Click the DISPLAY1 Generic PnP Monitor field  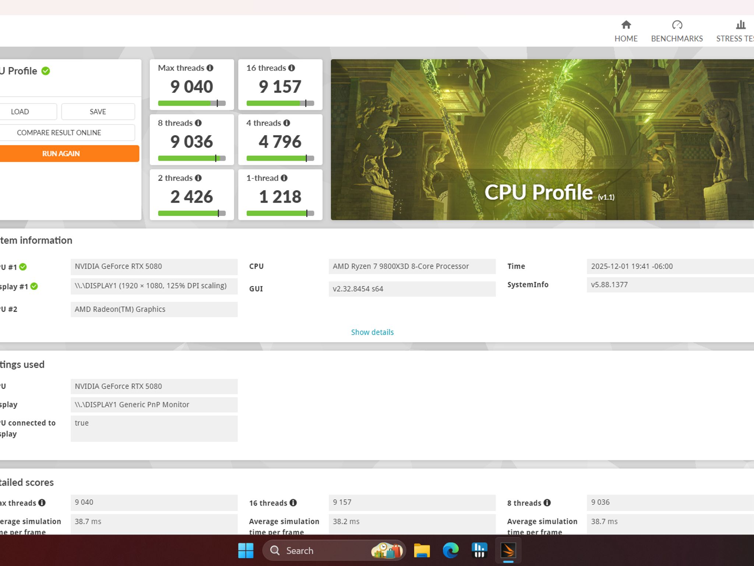click(154, 405)
